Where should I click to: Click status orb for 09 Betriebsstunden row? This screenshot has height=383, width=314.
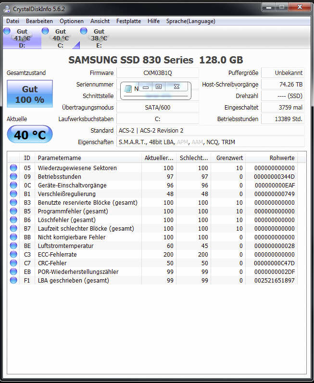[13, 176]
